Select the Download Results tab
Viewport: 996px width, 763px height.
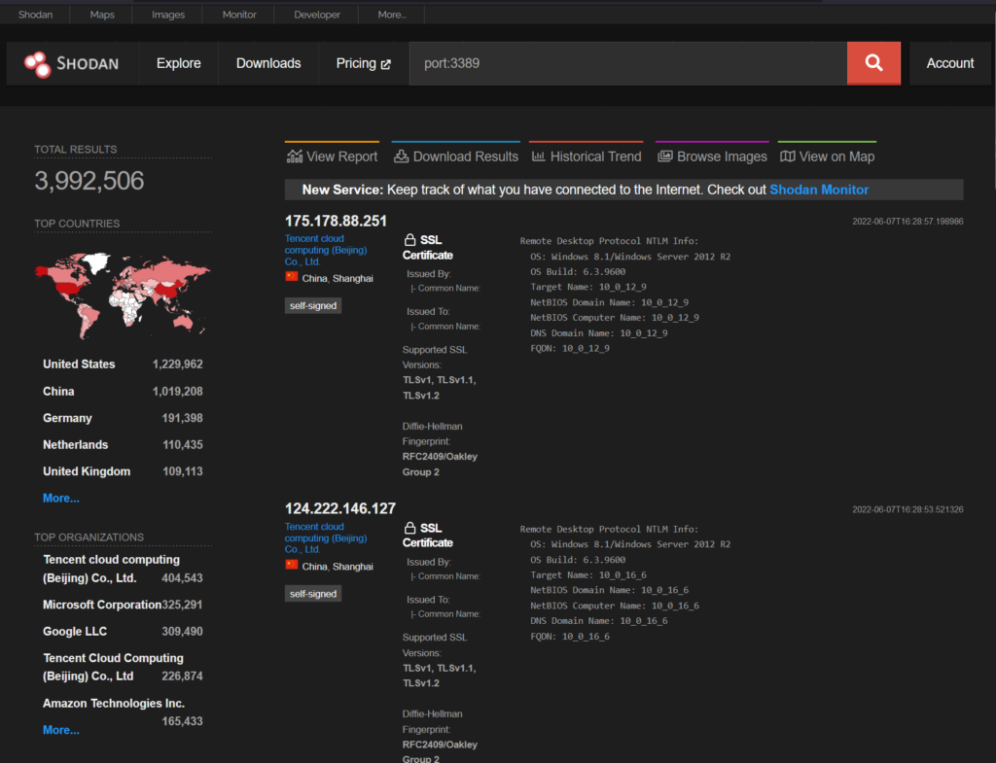pyautogui.click(x=456, y=155)
